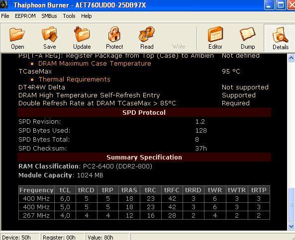Image resolution: width=295 pixels, height=240 pixels.
Task: Open the EEPROM menu
Action: 25,16
